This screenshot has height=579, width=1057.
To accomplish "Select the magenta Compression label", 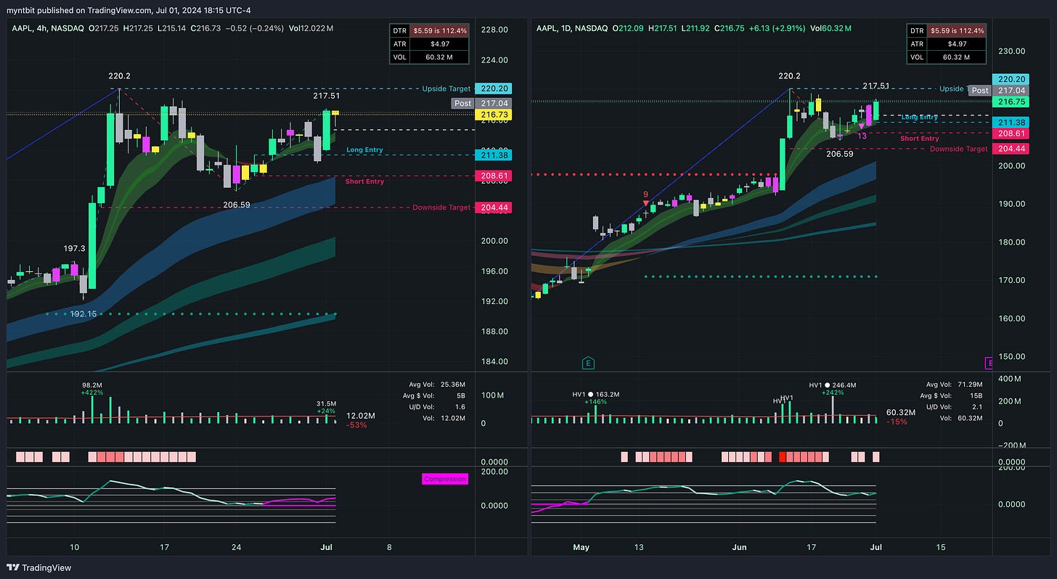I will click(x=445, y=479).
